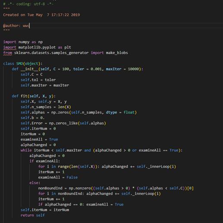Click the 'while' keyword of the loop
Viewport: 223px width, 223px height.
(26, 150)
